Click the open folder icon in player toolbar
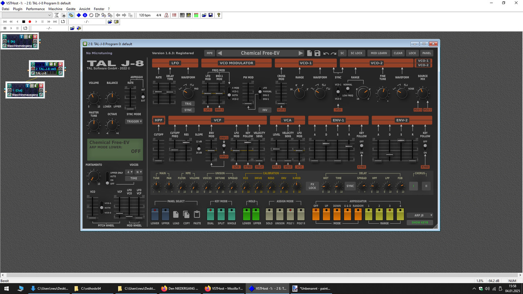The height and width of the screenshot is (294, 523). pos(110,22)
